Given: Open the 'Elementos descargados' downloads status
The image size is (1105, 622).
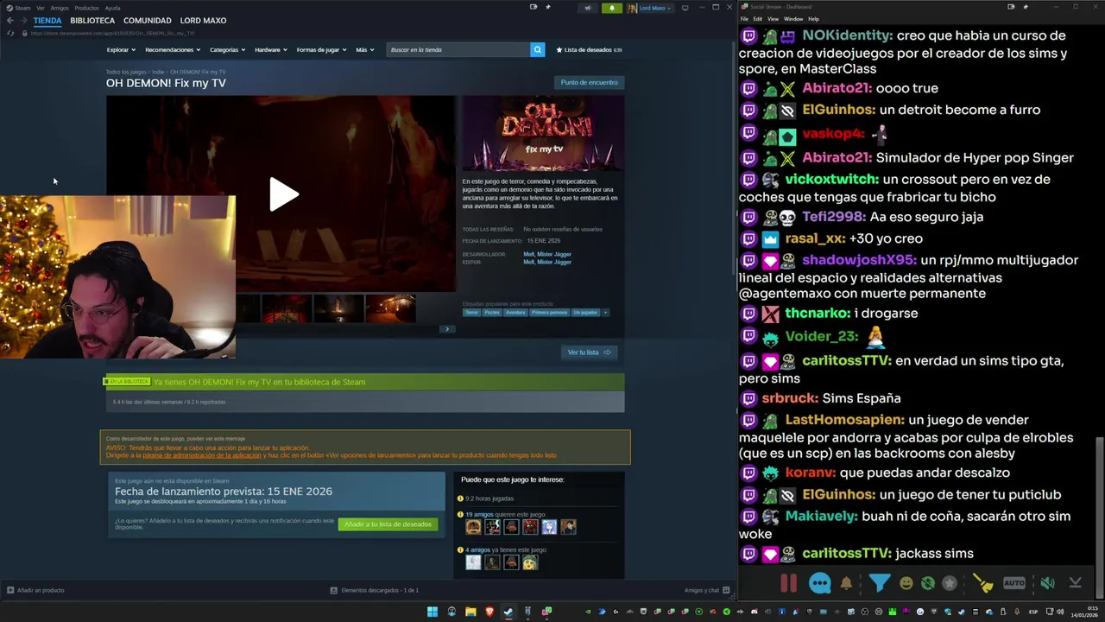Looking at the screenshot, I should click(x=375, y=590).
